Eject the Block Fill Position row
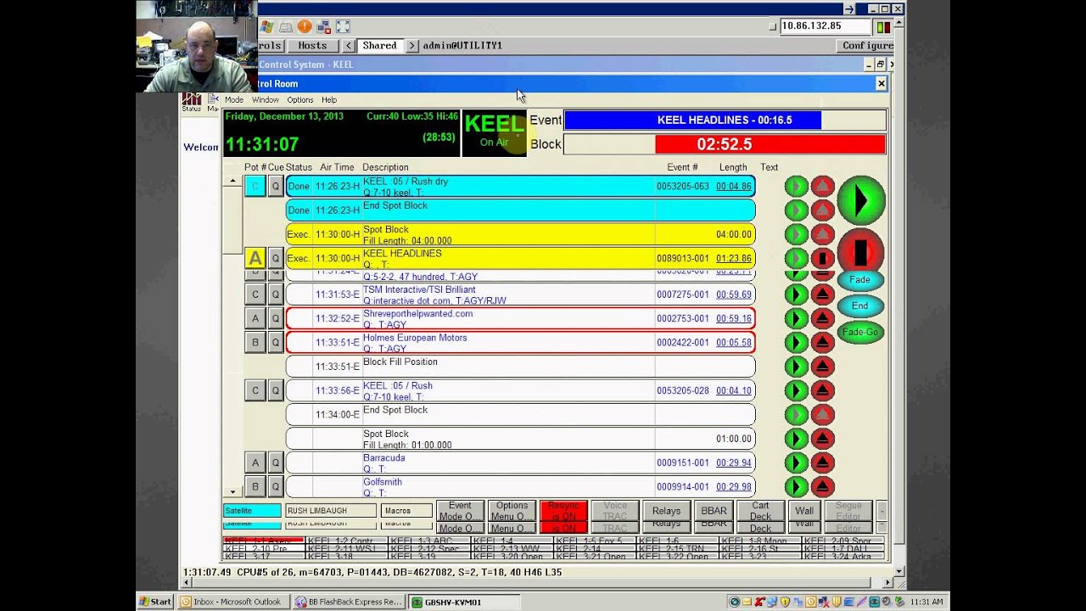The height and width of the screenshot is (611, 1086). [822, 367]
